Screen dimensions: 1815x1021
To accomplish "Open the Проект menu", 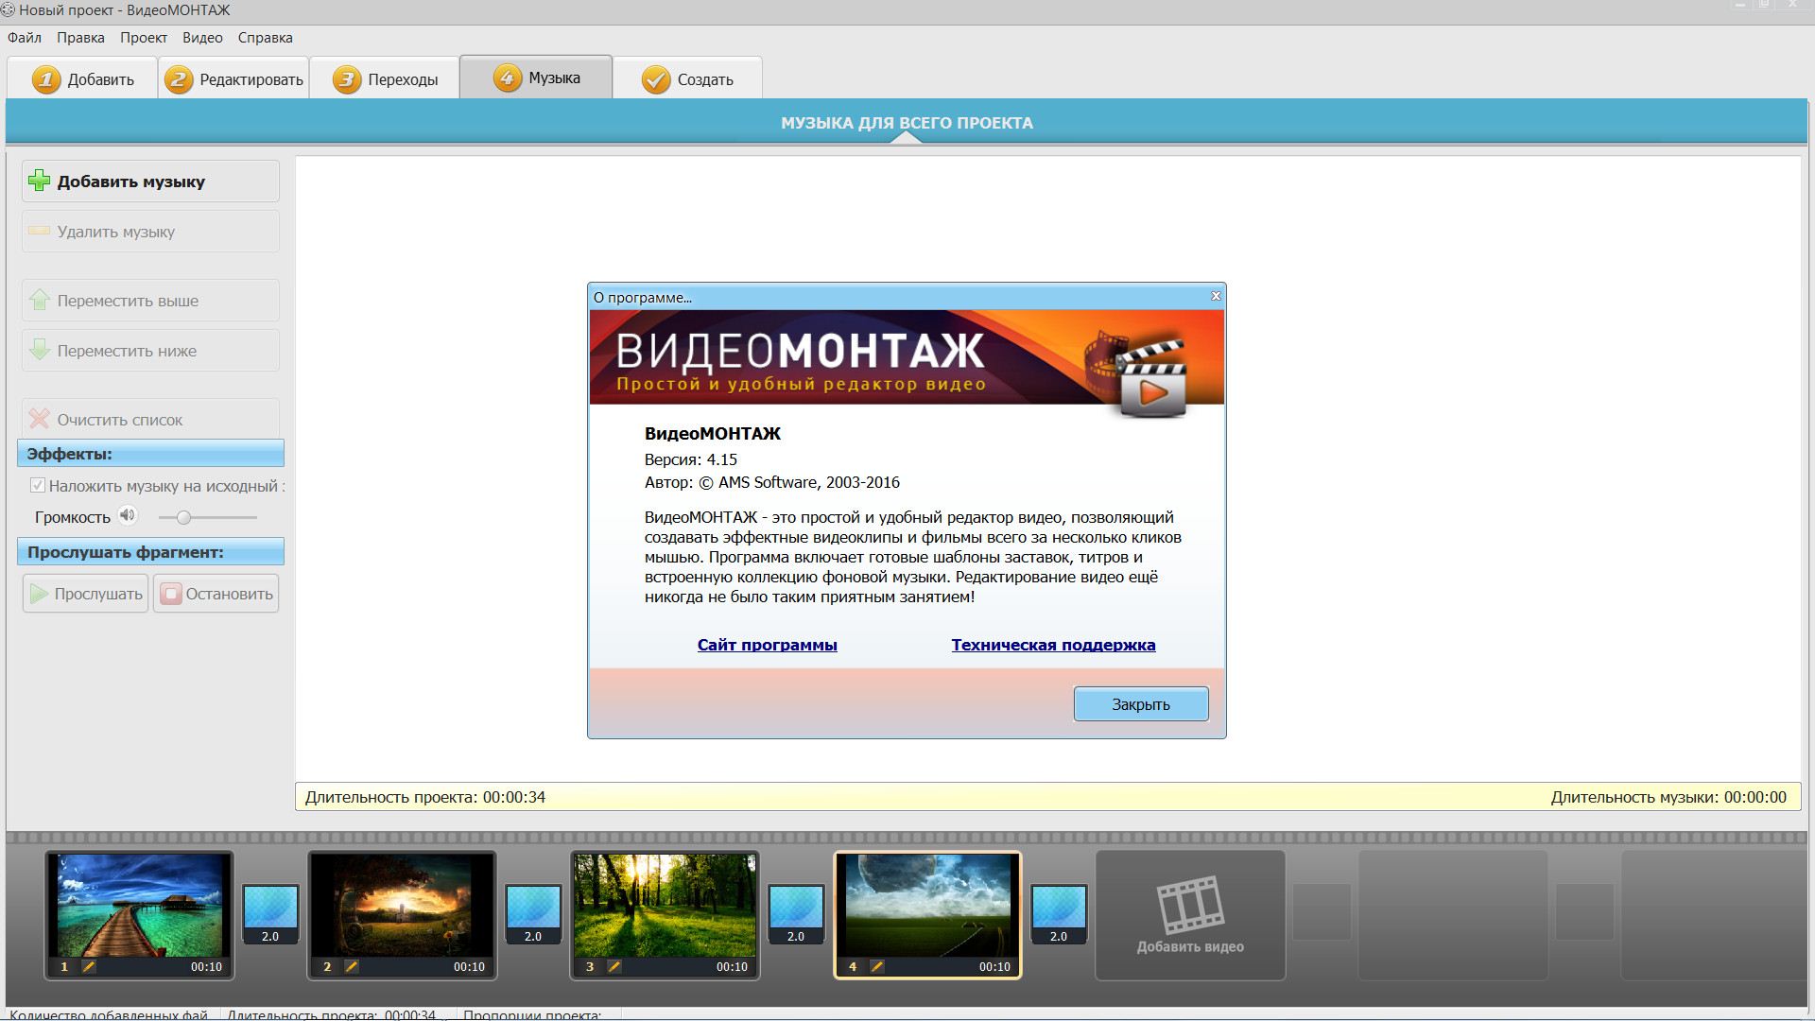I will tap(144, 38).
